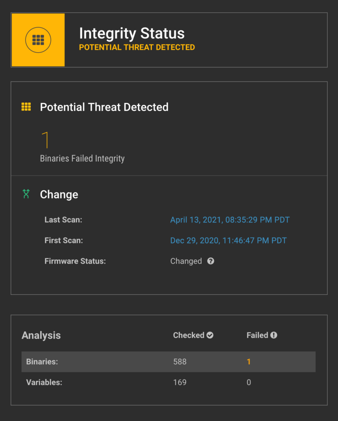Viewport: 338px width, 421px height.
Task: Click the green Change arrows icon
Action: [x=26, y=194]
